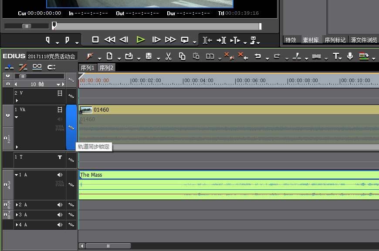Click the Copy icon in toolbar

point(182,56)
